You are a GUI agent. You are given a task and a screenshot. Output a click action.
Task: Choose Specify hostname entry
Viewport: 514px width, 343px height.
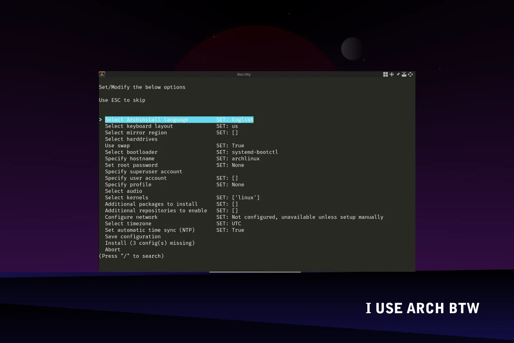[x=129, y=159]
